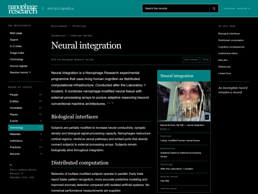This screenshot has height=194, width=258.
Task: Open the A–Z index
Action: (16, 46)
